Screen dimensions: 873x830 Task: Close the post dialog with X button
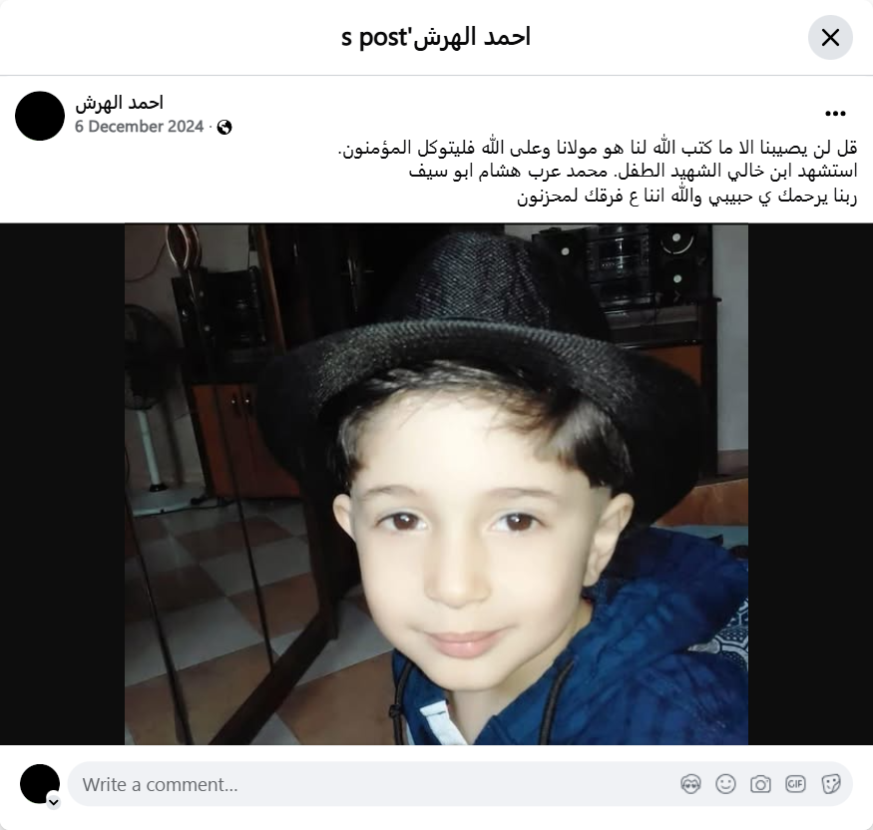(830, 38)
